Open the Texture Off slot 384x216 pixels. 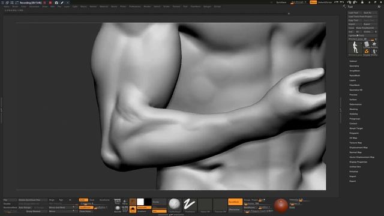pyautogui.click(x=220, y=205)
